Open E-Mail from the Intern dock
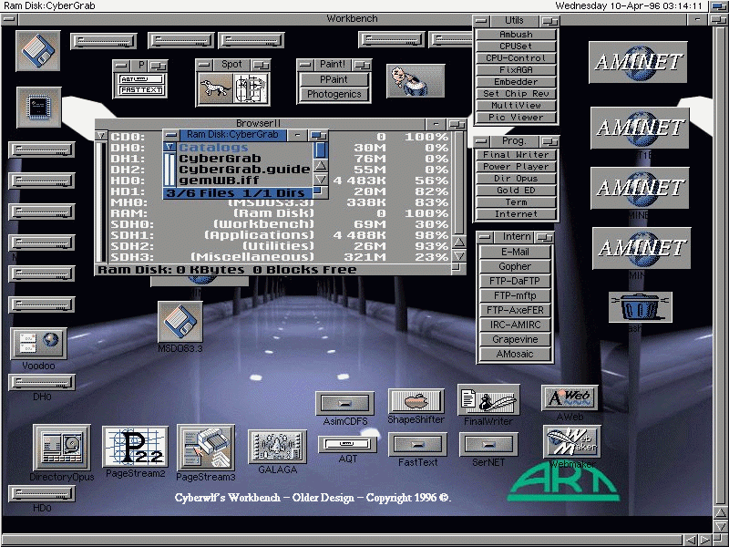This screenshot has height=547, width=729. 515,252
